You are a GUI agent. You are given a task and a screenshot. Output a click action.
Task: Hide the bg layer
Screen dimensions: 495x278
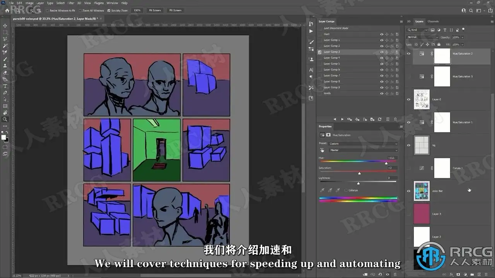[x=409, y=145]
